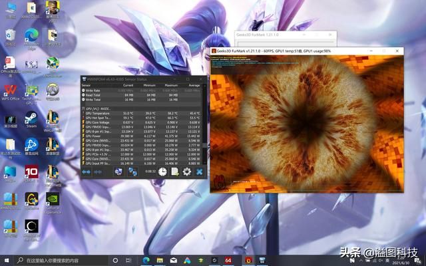
Task: Select the Recycle Bin desktop icon
Action: (x=11, y=37)
